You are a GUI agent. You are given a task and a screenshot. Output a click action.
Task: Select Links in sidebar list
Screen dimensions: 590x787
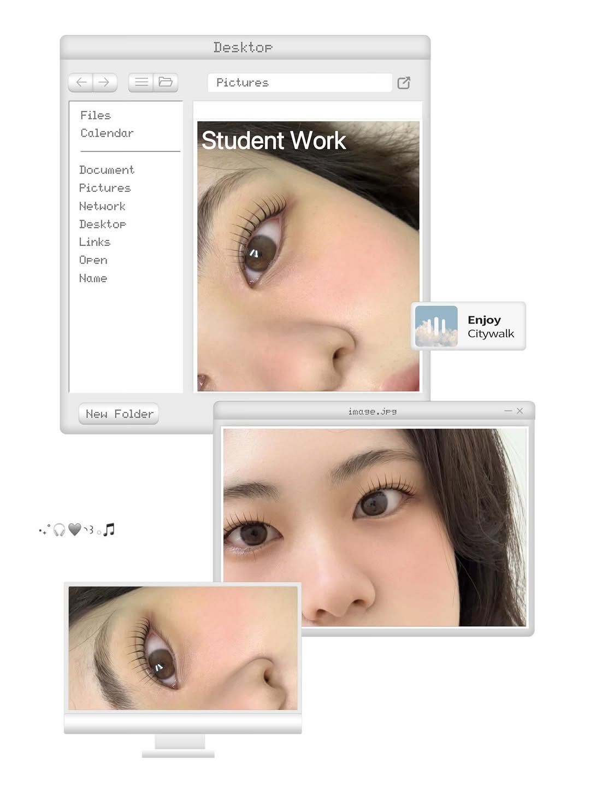coord(95,242)
